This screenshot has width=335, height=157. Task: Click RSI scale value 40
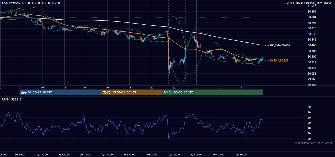click(x=309, y=128)
